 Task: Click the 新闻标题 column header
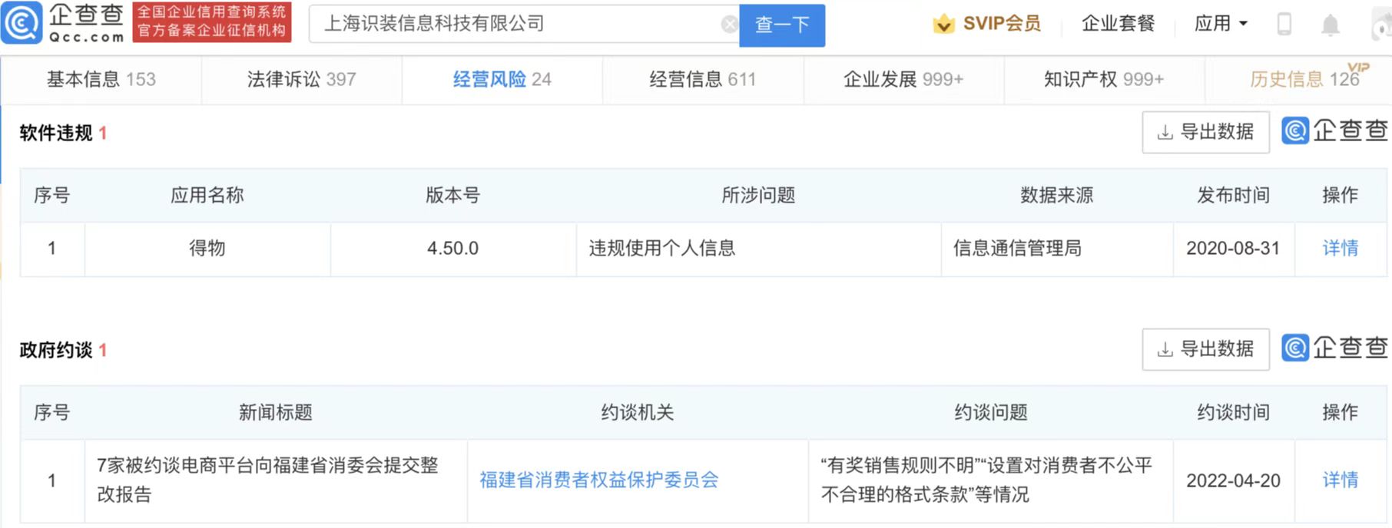click(276, 413)
